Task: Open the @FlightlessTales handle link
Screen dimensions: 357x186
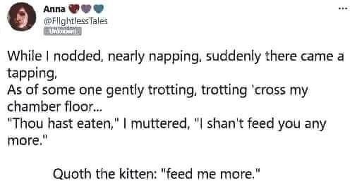Action: (x=75, y=21)
